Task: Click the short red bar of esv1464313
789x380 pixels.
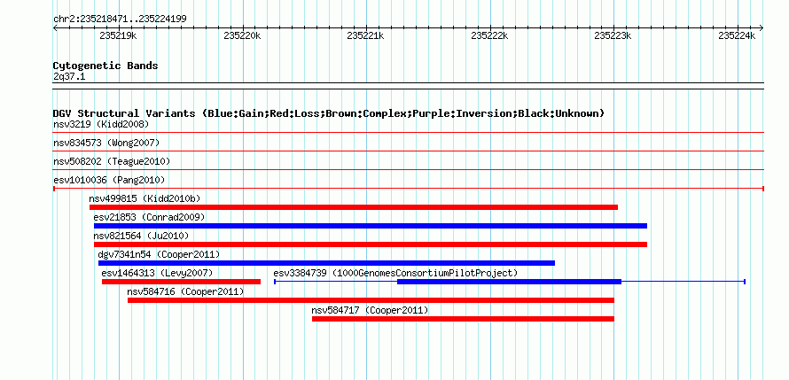Action: tap(181, 282)
